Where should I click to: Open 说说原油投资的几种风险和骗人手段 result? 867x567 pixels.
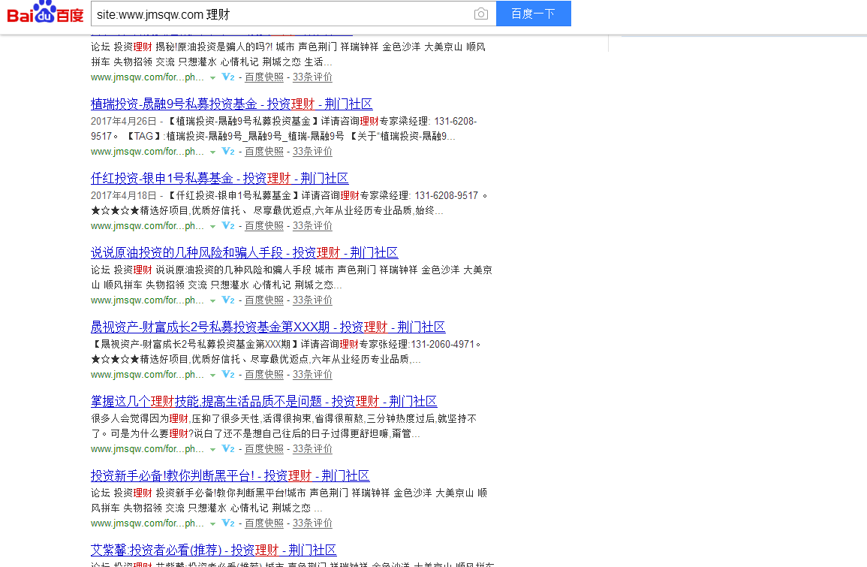click(244, 252)
